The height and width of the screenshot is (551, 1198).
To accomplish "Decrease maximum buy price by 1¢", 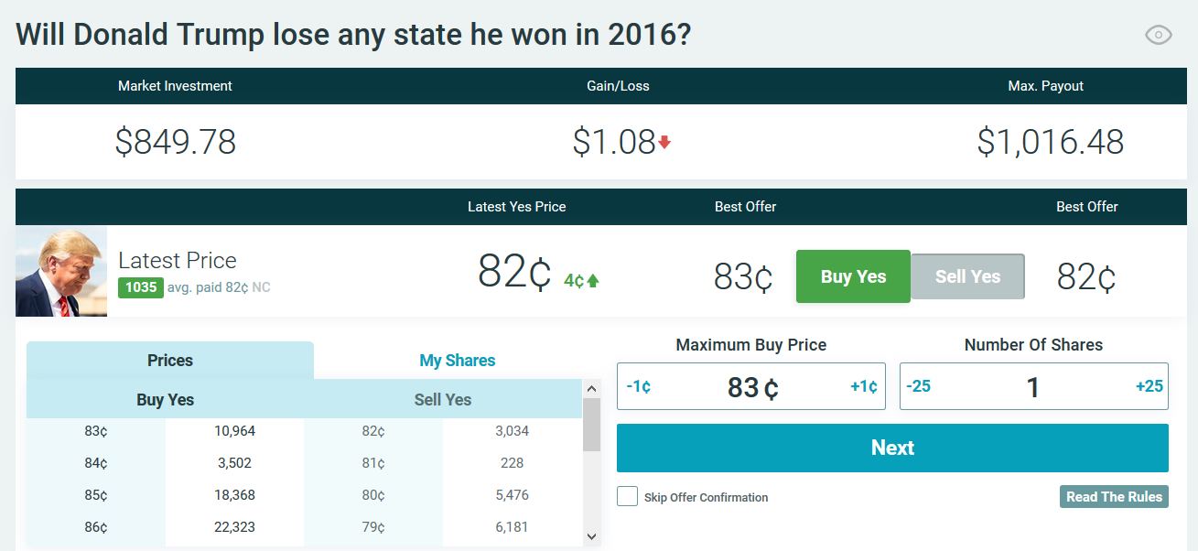I will 639,386.
